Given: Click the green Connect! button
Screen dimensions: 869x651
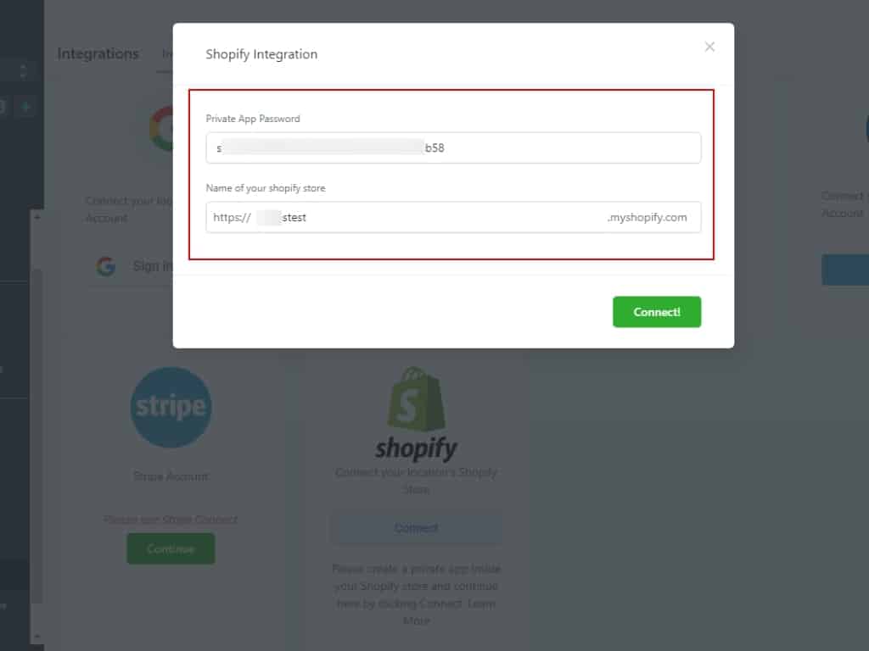Looking at the screenshot, I should tap(657, 312).
